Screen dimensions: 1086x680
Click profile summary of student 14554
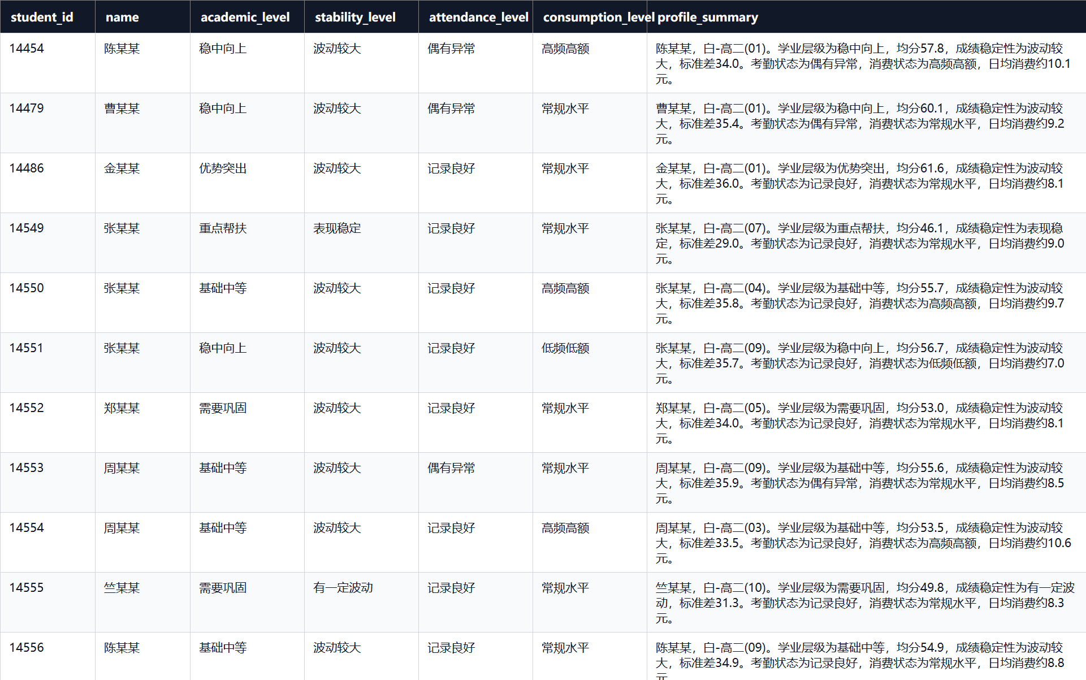pos(863,543)
